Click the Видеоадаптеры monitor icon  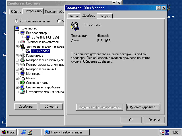tap(22, 33)
